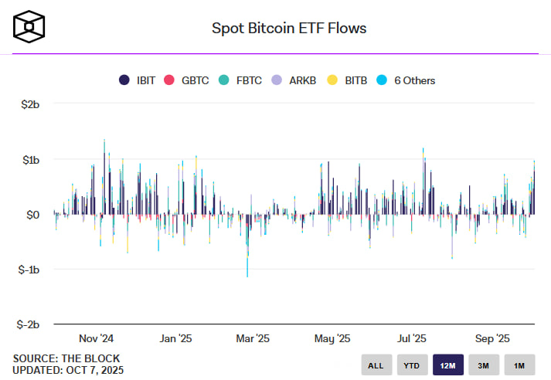This screenshot has width=551, height=380.
Task: Select the YTD time range
Action: pos(411,365)
